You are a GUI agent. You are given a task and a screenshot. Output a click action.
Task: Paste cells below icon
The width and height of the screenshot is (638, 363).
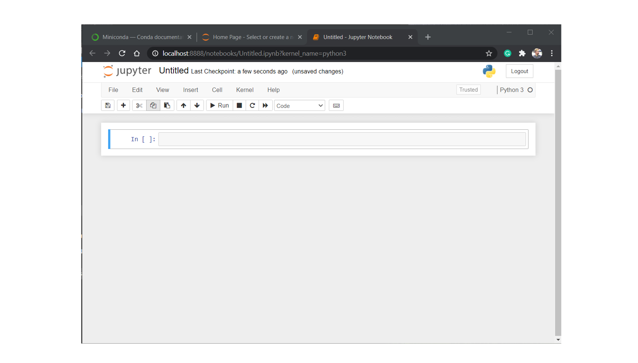coord(167,105)
